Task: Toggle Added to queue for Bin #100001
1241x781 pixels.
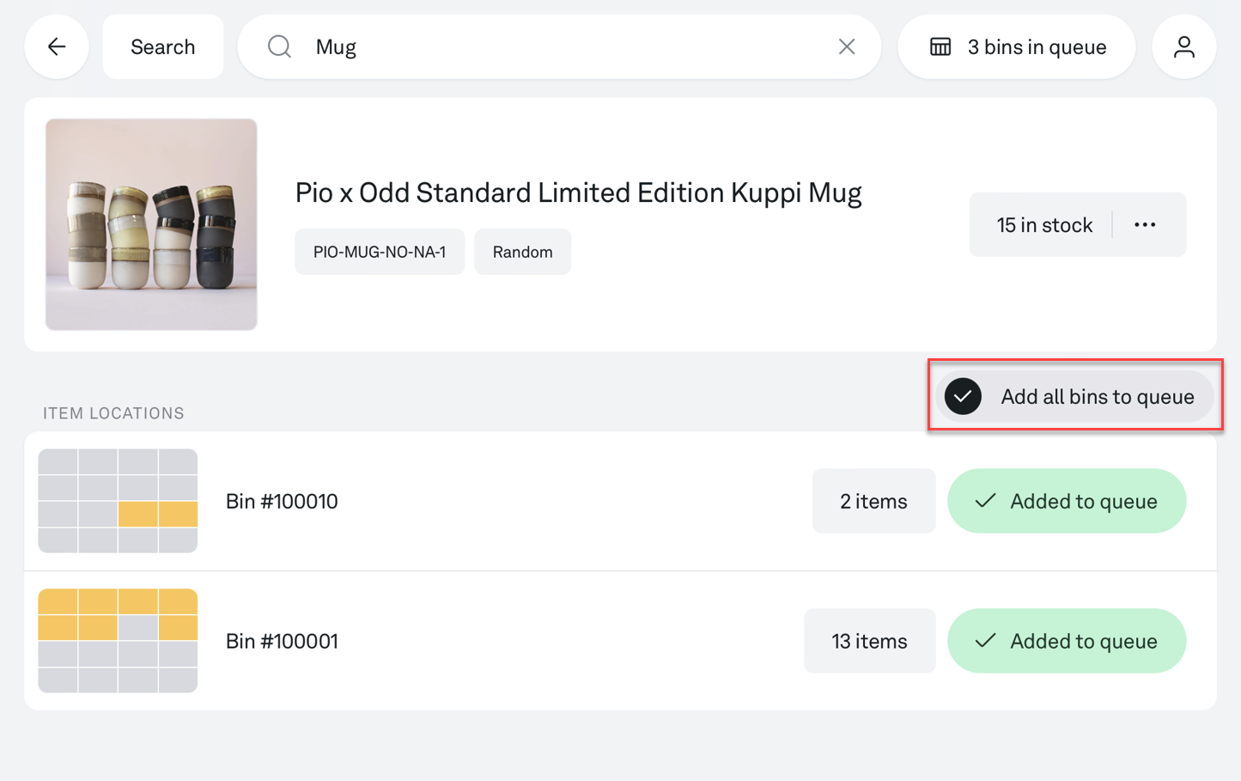Action: [x=1067, y=641]
